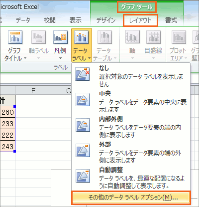199x207 pixels.
Task: Open the 凡例 dropdown arrow
Action: tap(60, 58)
